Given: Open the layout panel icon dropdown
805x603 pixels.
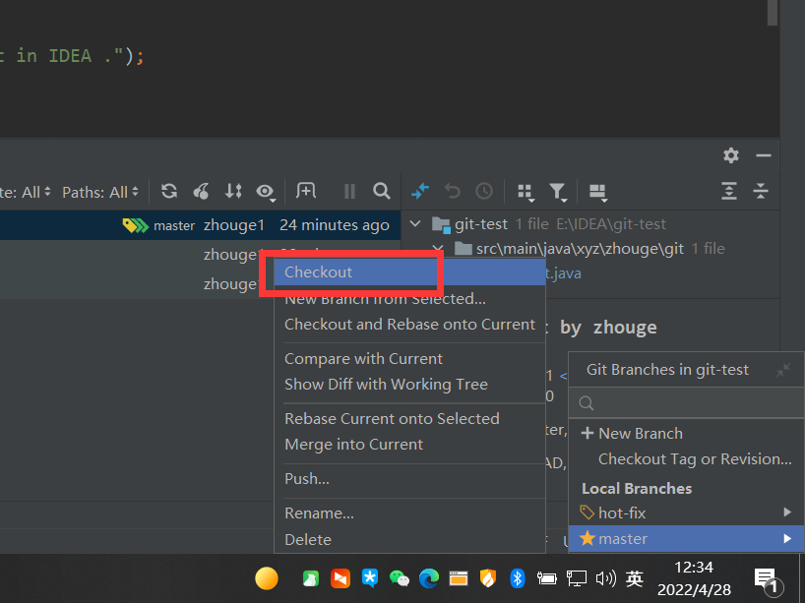Looking at the screenshot, I should (598, 193).
